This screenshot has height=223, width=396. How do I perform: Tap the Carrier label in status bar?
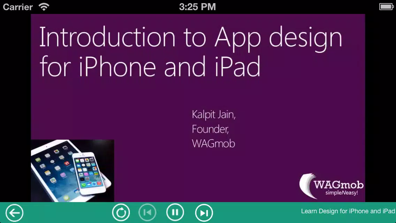(18, 7)
